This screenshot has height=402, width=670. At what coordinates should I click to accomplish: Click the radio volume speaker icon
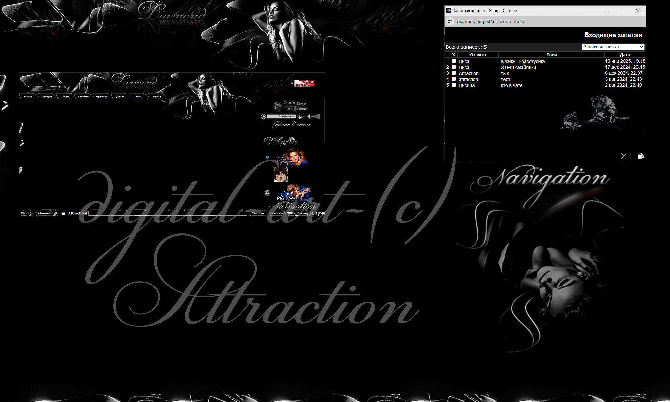click(309, 117)
